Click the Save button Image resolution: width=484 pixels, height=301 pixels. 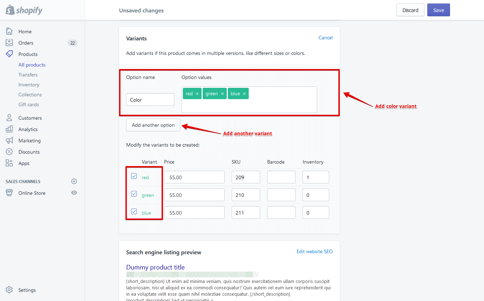438,10
